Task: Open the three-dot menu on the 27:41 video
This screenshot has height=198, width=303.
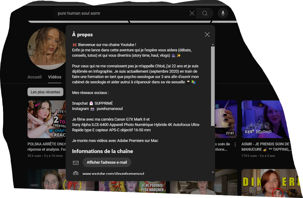Action: (x=235, y=145)
